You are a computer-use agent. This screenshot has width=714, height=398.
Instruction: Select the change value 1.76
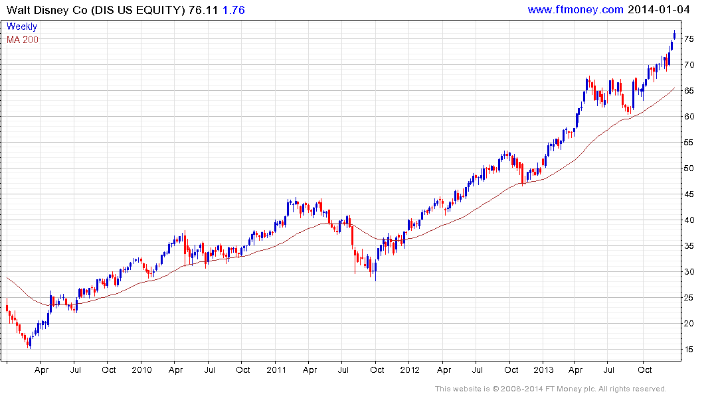click(234, 10)
